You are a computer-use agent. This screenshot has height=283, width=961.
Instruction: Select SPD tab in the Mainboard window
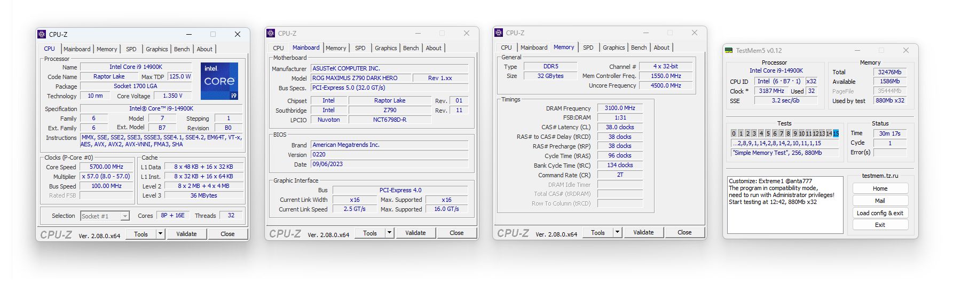pos(360,48)
